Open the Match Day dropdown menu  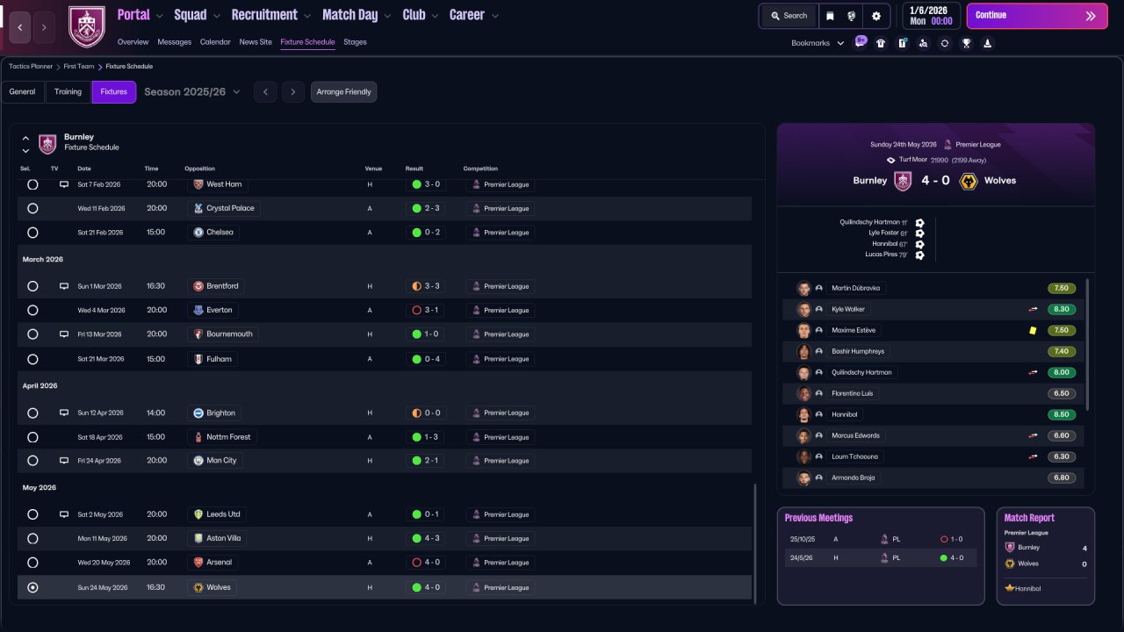click(x=357, y=15)
